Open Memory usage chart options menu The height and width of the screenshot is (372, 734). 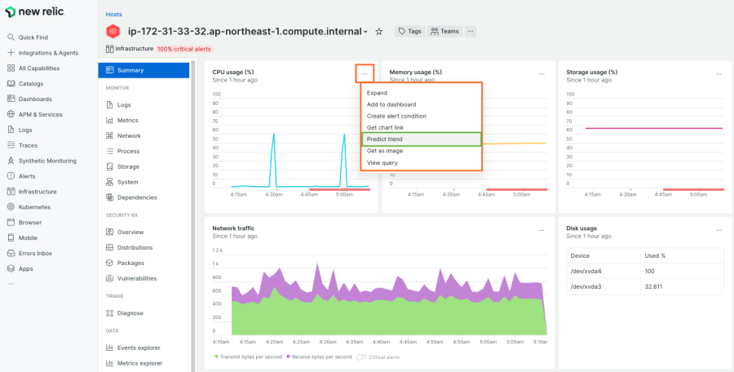[542, 74]
